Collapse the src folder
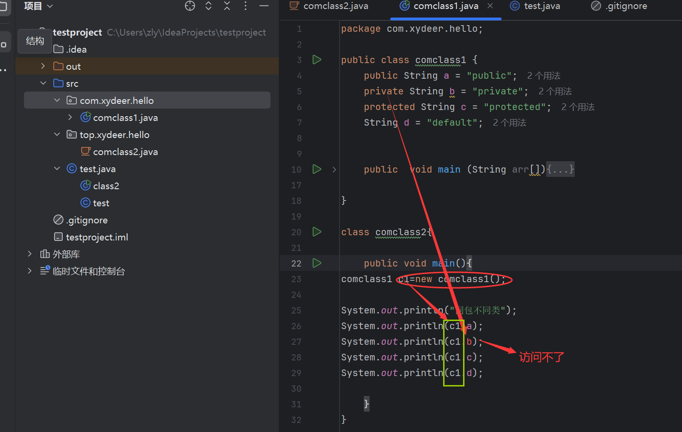The width and height of the screenshot is (682, 432). coord(43,83)
